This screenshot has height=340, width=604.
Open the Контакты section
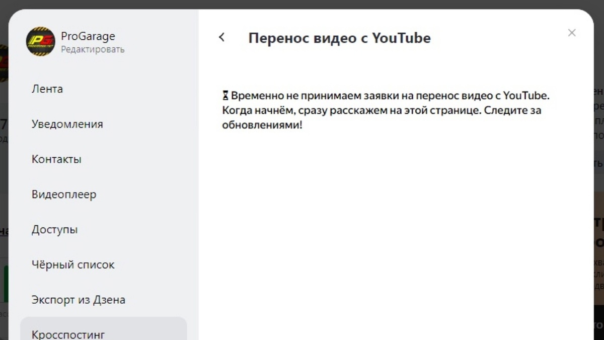[x=56, y=160]
